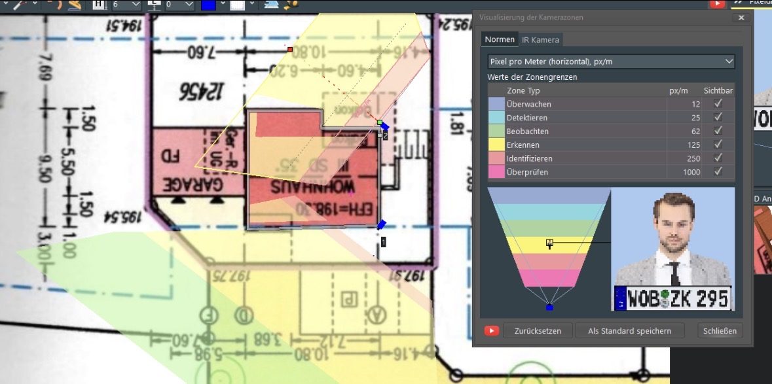Click person marker in the zone preview diagram
Screen dimensions: 772x384
[x=549, y=243]
